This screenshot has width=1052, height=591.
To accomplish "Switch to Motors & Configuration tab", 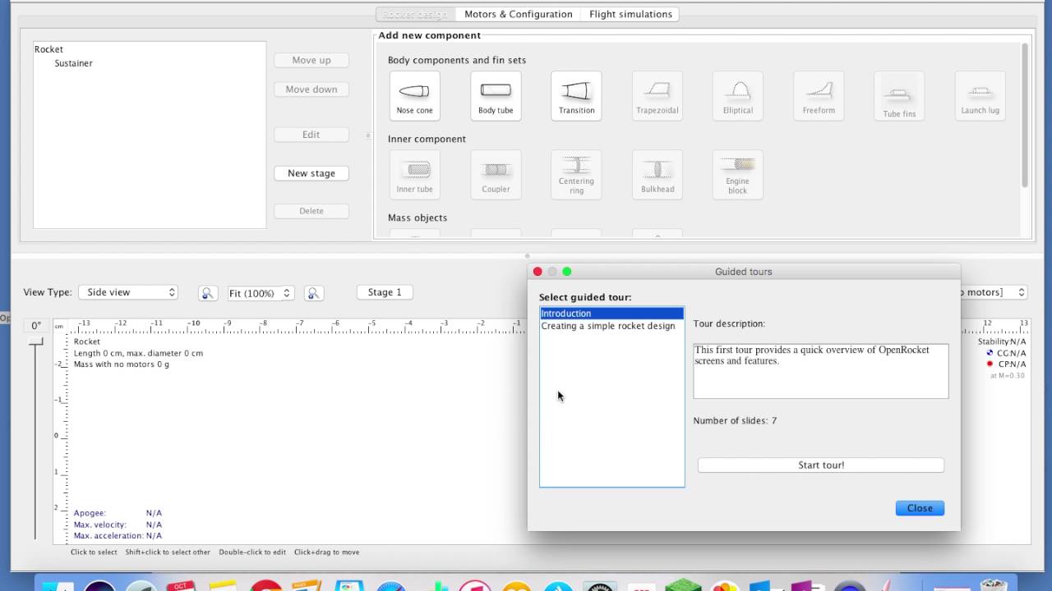I will [x=519, y=14].
